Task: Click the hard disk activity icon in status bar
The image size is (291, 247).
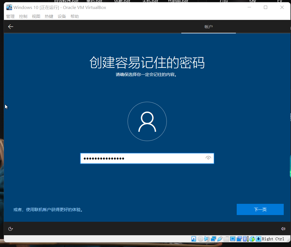Action: (x=194, y=239)
